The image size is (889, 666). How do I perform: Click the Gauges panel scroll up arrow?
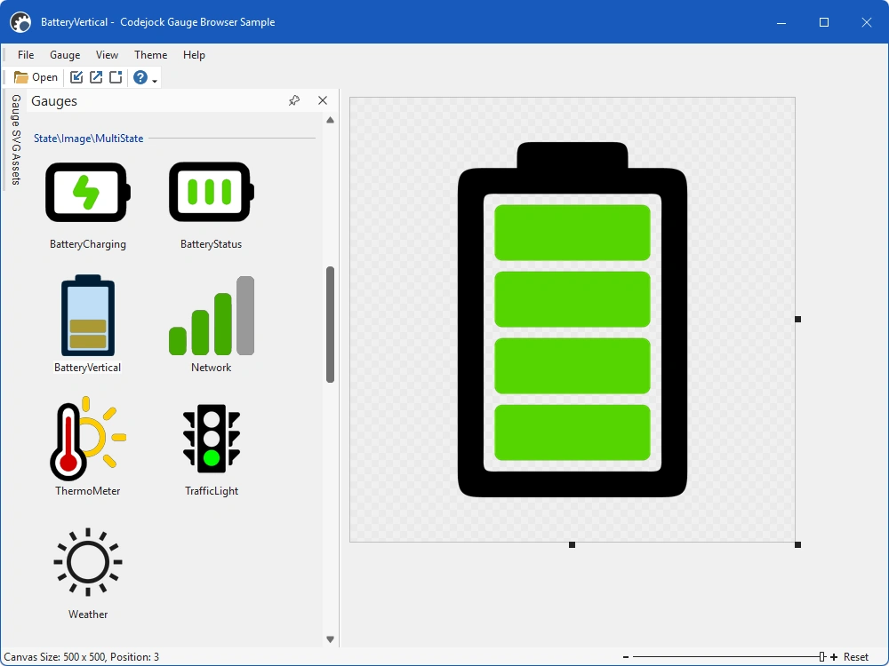point(330,120)
